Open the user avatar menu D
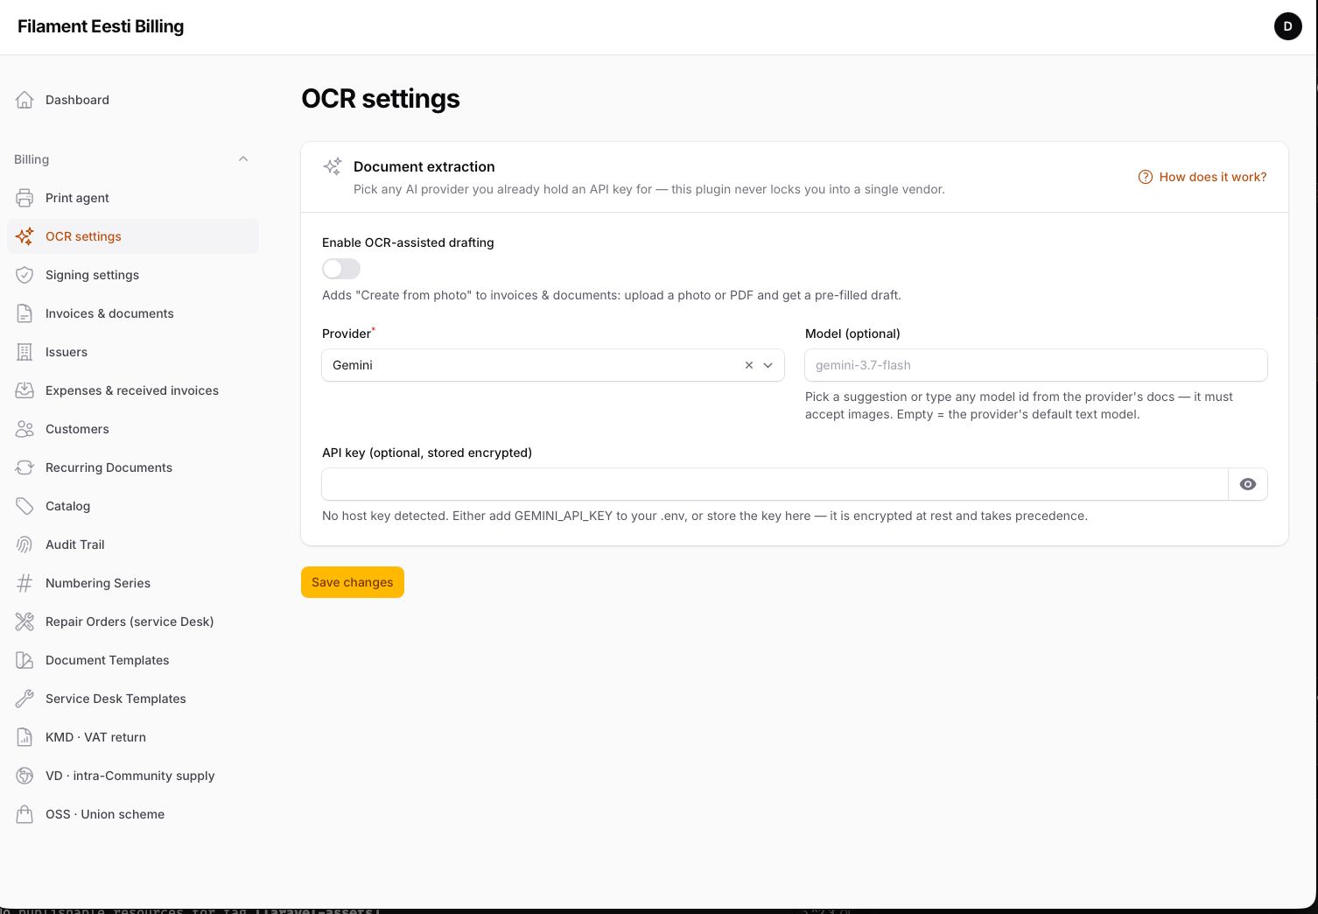 coord(1287,26)
